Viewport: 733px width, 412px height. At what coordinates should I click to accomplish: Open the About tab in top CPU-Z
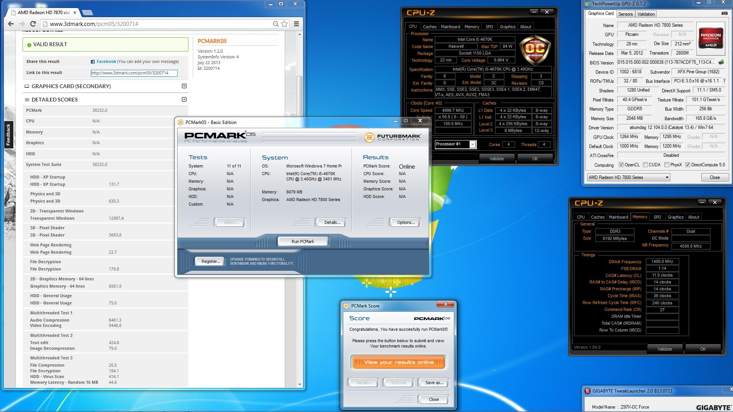tap(526, 27)
